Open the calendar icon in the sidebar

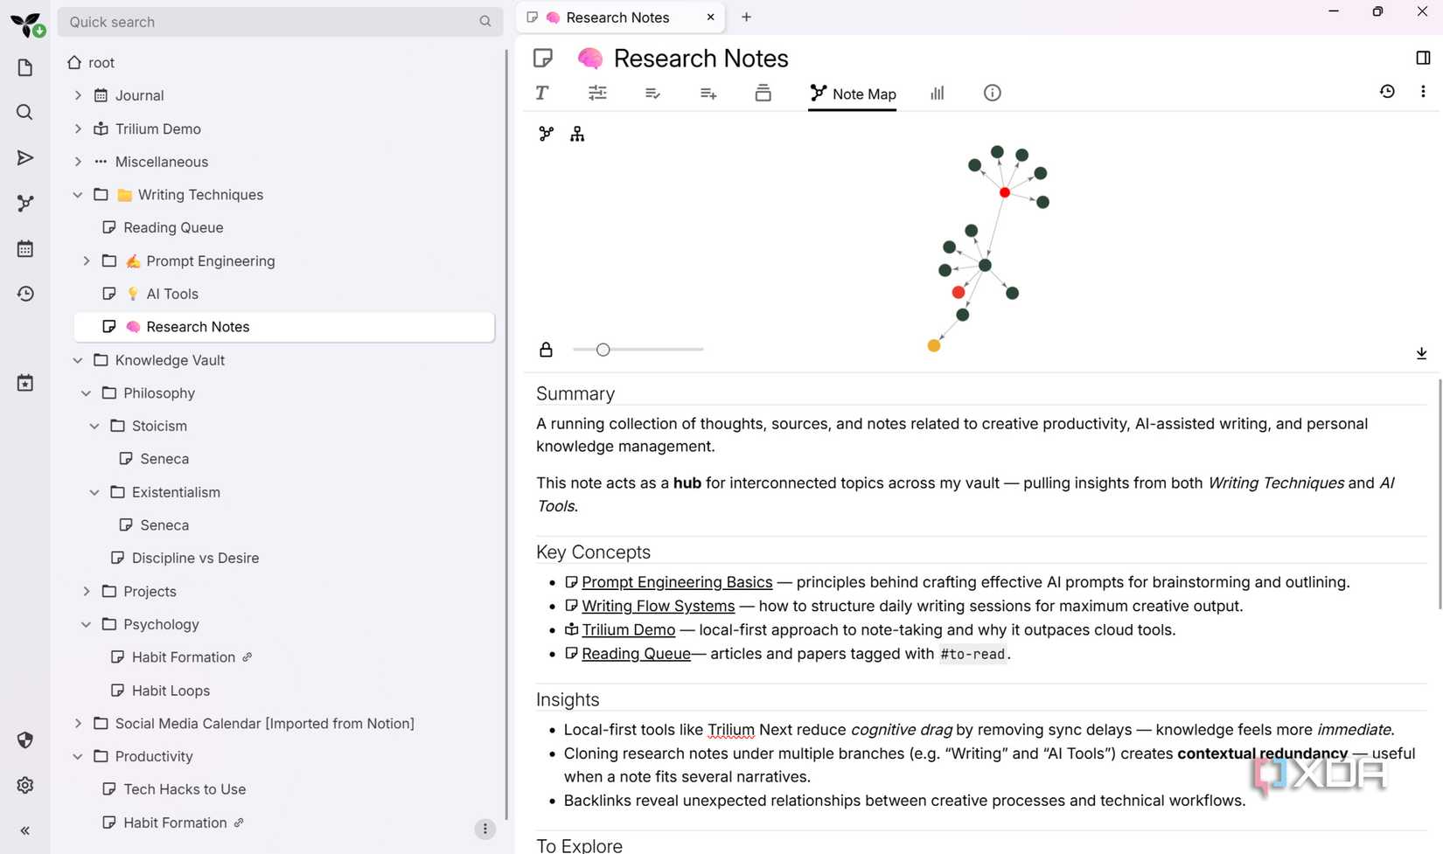pyautogui.click(x=25, y=248)
